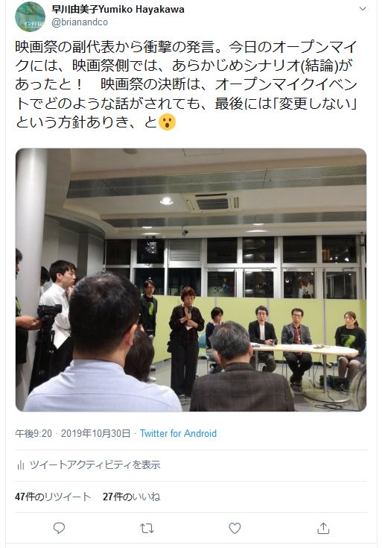This screenshot has width=382, height=548.
Task: Open the Twitter for Android source link
Action: [178, 433]
